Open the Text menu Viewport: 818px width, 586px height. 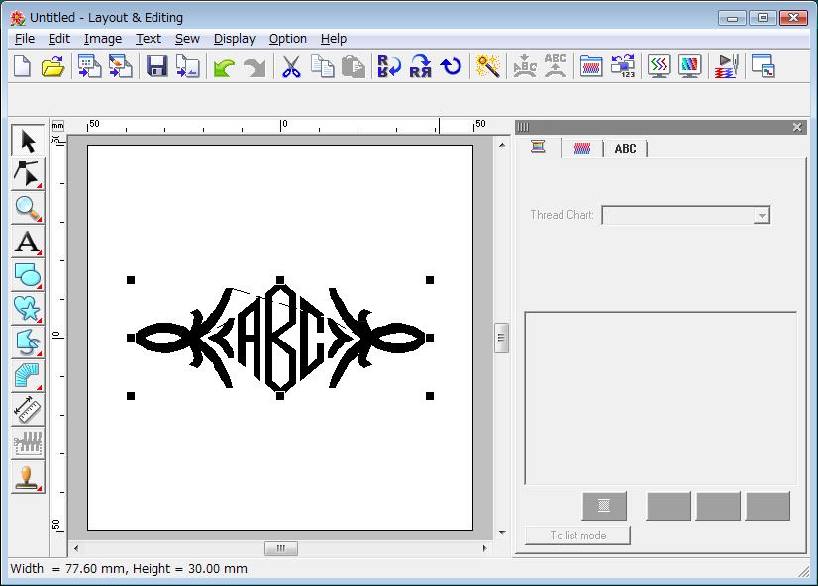click(x=149, y=39)
